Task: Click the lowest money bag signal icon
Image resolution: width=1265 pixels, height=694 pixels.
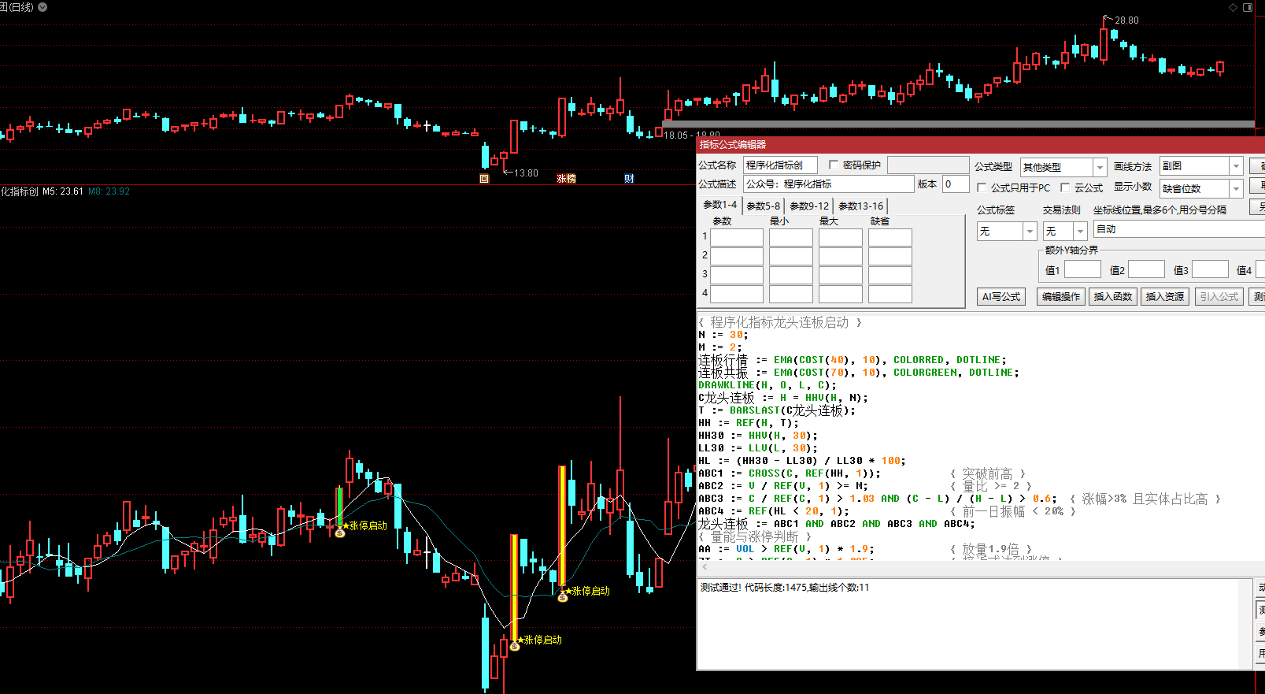Action: (x=515, y=647)
